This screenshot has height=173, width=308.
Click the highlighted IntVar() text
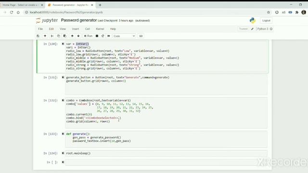[x=82, y=44]
